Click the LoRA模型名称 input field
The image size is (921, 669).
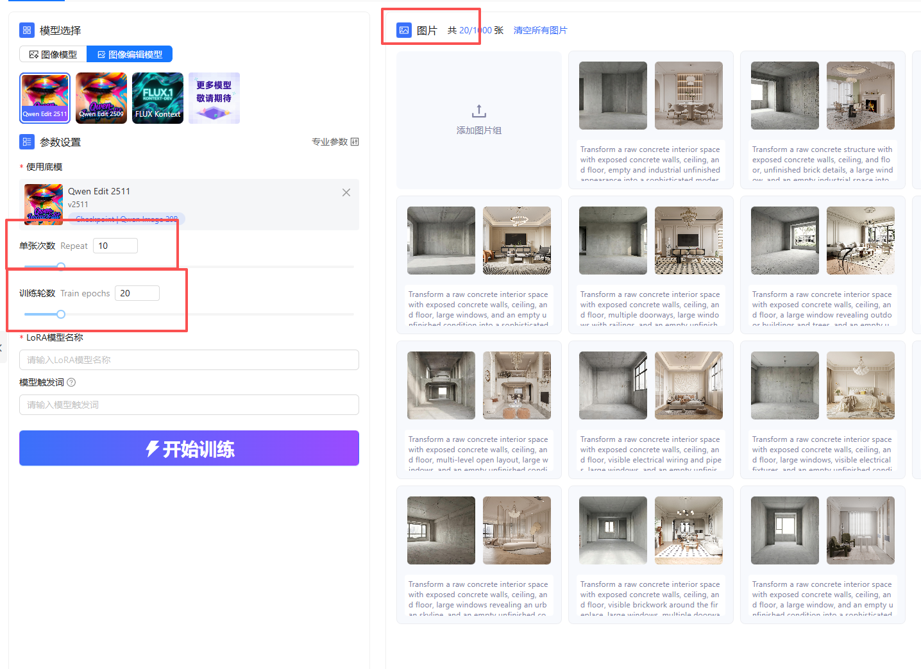[x=189, y=360]
